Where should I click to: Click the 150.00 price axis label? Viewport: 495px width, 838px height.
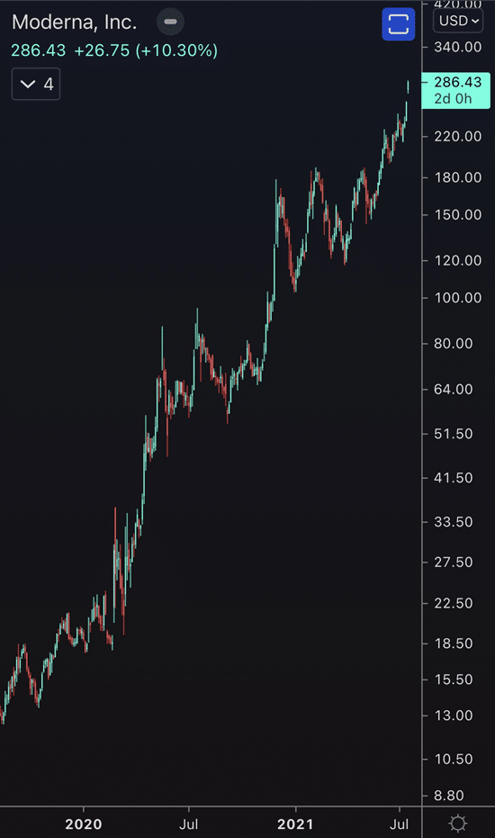(x=457, y=215)
